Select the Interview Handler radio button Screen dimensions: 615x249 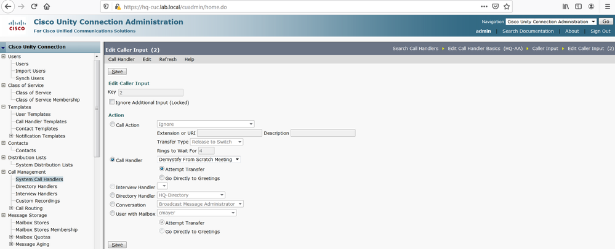pyautogui.click(x=113, y=187)
